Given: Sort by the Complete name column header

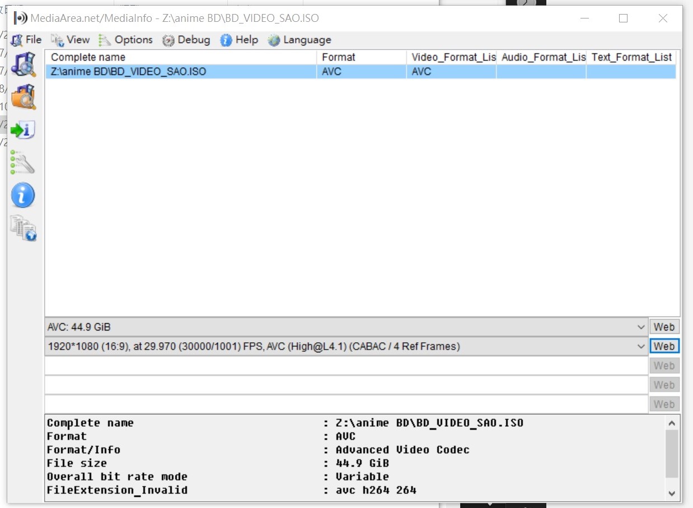Looking at the screenshot, I should 181,57.
